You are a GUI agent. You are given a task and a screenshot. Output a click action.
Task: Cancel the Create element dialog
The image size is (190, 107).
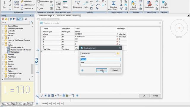115,70
